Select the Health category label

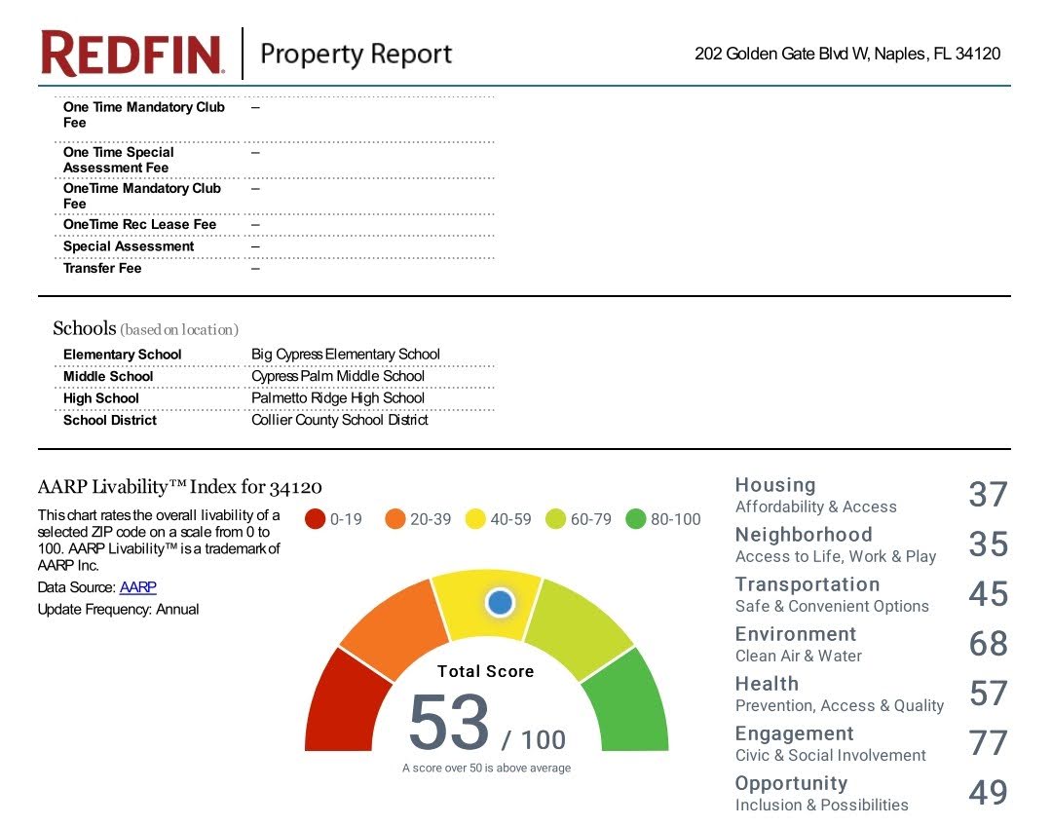(767, 684)
